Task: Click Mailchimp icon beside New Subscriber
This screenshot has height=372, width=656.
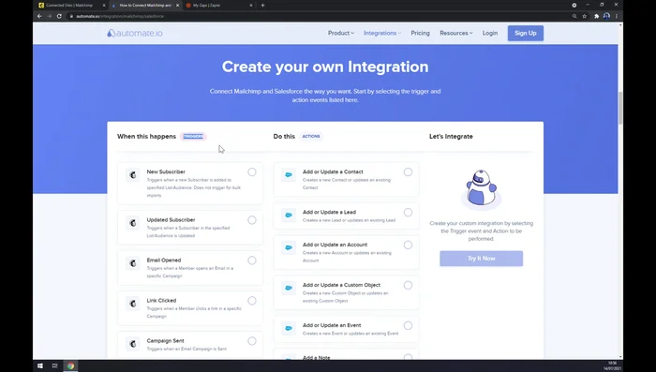Action: click(133, 175)
